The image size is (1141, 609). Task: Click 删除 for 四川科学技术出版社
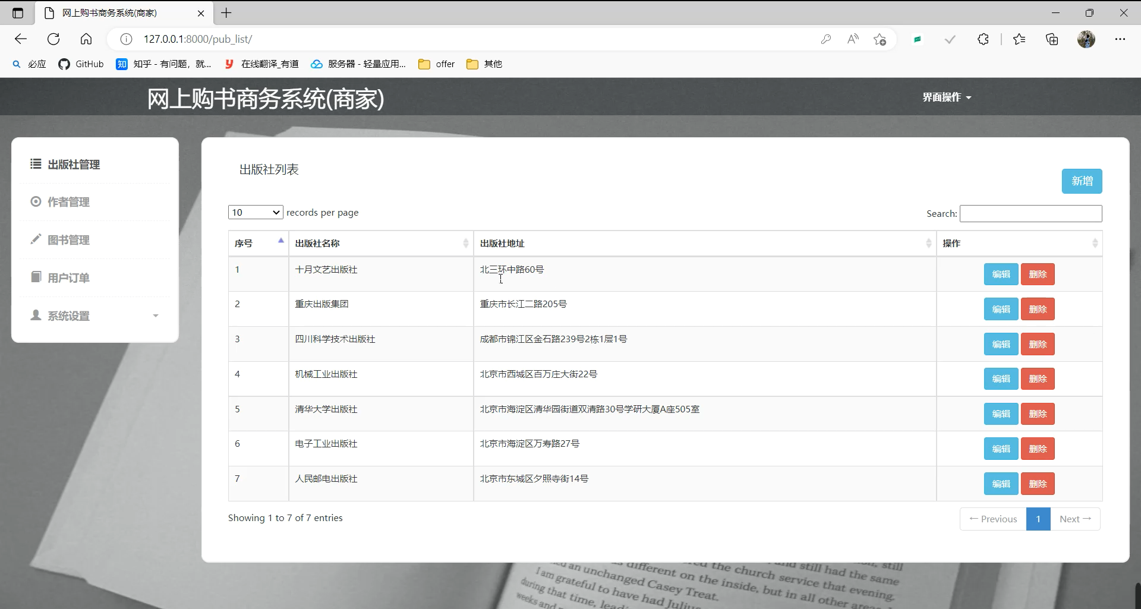[1038, 345]
